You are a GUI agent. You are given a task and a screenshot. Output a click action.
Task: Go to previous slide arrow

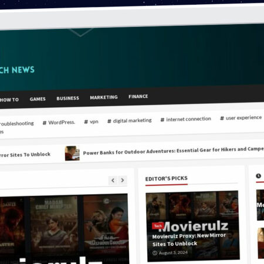113,180
